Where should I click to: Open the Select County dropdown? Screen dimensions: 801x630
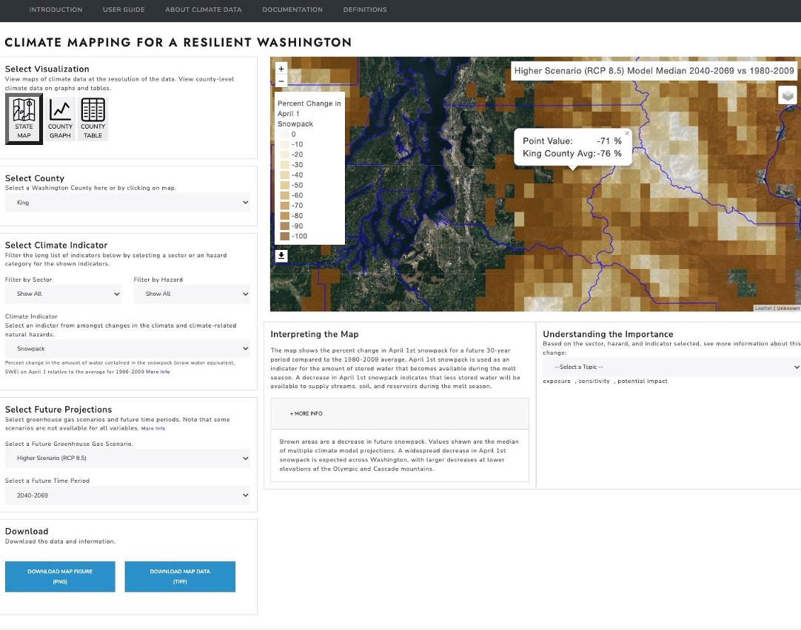tap(127, 203)
